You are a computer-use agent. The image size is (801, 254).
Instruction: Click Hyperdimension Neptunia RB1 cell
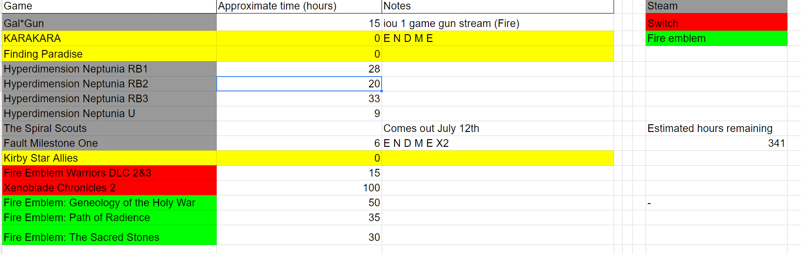(x=109, y=69)
